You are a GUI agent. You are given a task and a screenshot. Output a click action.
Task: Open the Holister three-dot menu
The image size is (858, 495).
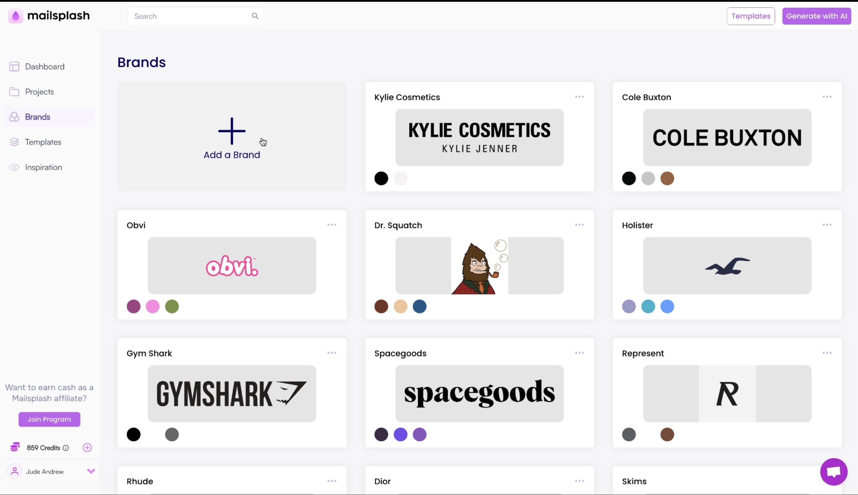(827, 225)
